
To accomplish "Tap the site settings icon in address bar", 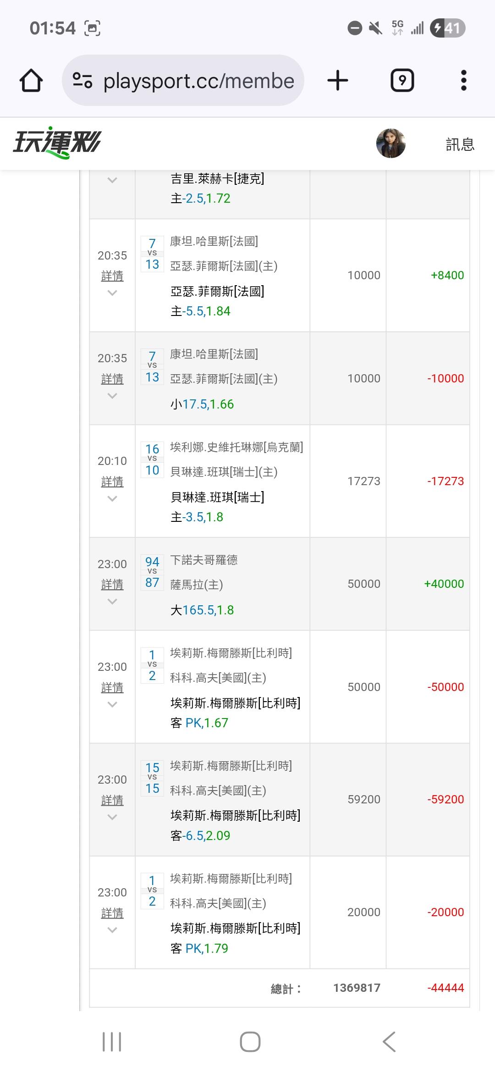I will click(82, 81).
